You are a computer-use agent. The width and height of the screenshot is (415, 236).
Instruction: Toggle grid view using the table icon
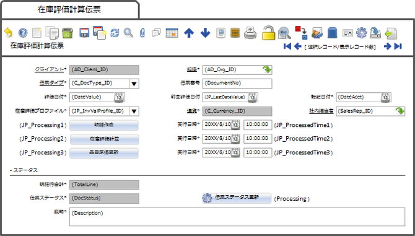[x=172, y=33]
